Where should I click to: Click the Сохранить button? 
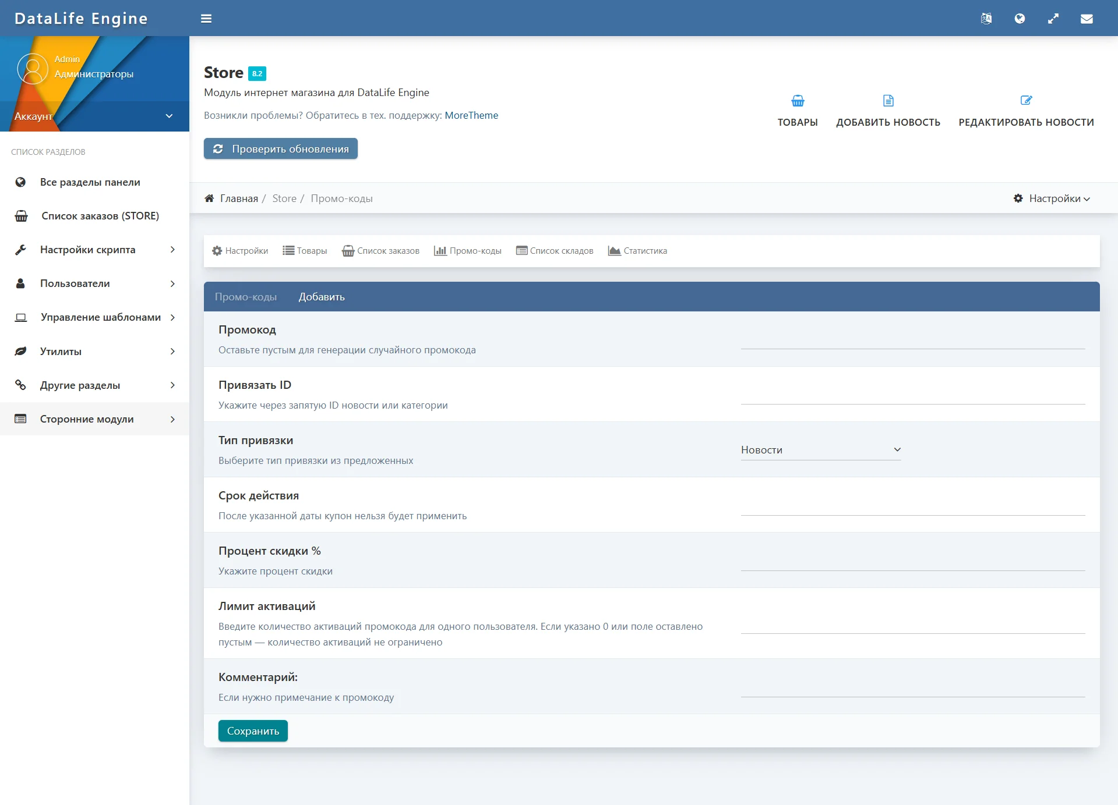click(253, 731)
